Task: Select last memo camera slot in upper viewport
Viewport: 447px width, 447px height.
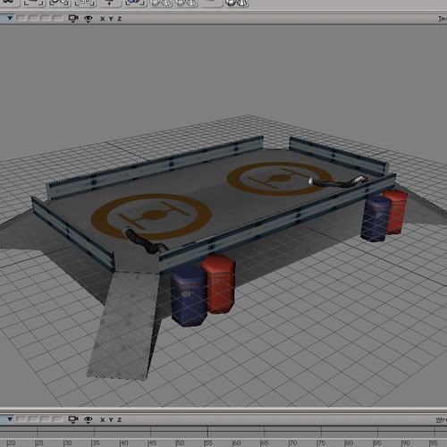Action: point(57,19)
